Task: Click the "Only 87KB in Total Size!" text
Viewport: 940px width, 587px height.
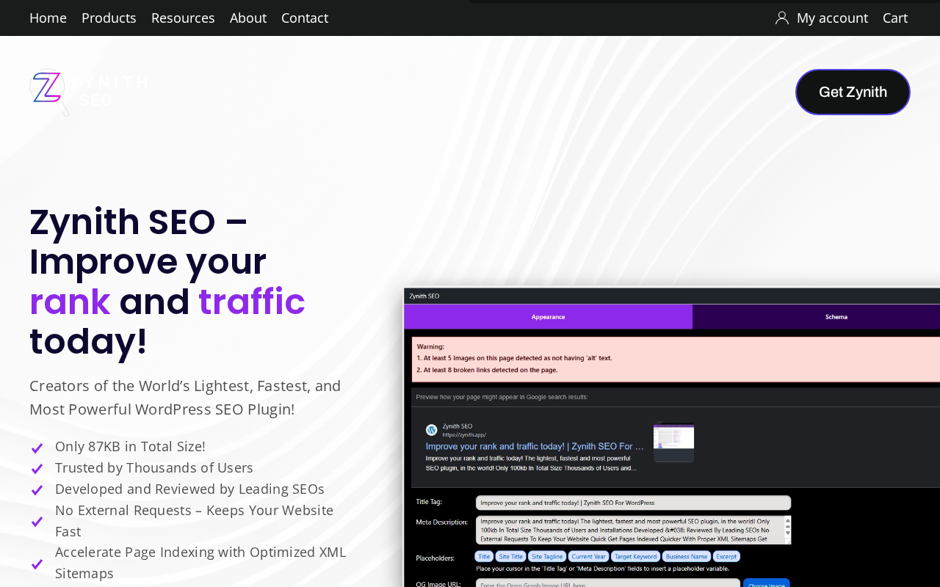Action: point(130,446)
